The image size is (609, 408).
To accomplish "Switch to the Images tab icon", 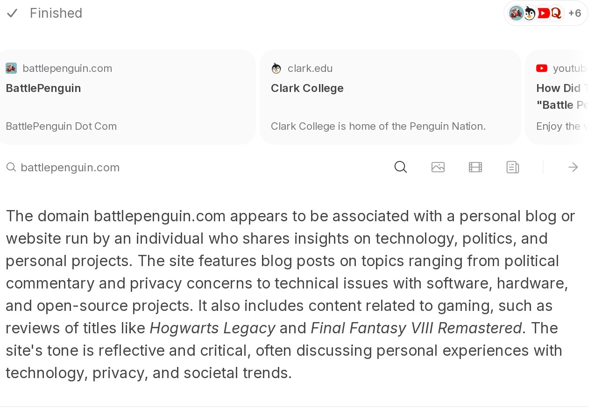I will 438,167.
